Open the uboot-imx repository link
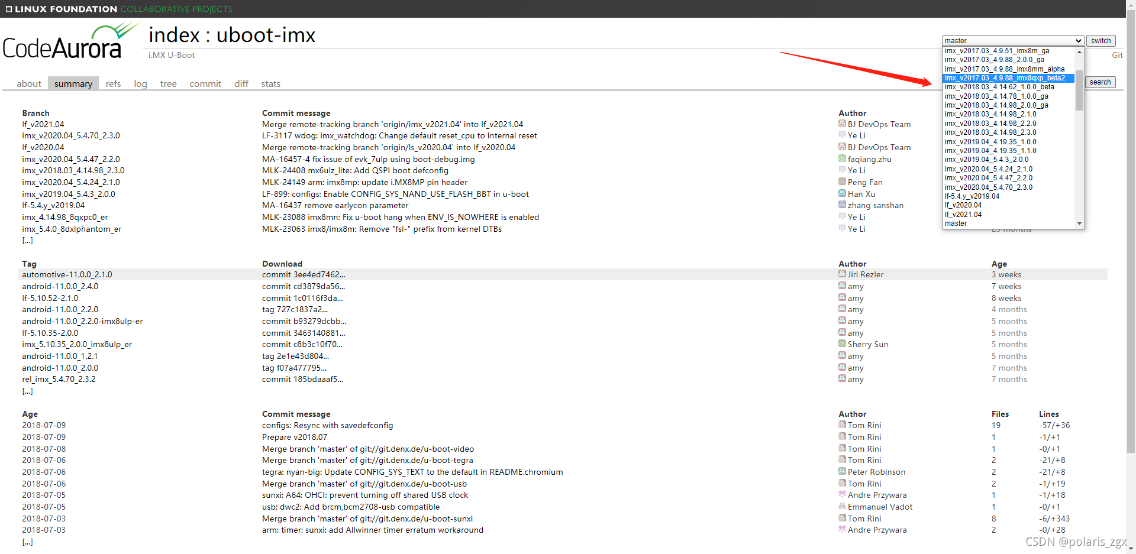 [266, 35]
